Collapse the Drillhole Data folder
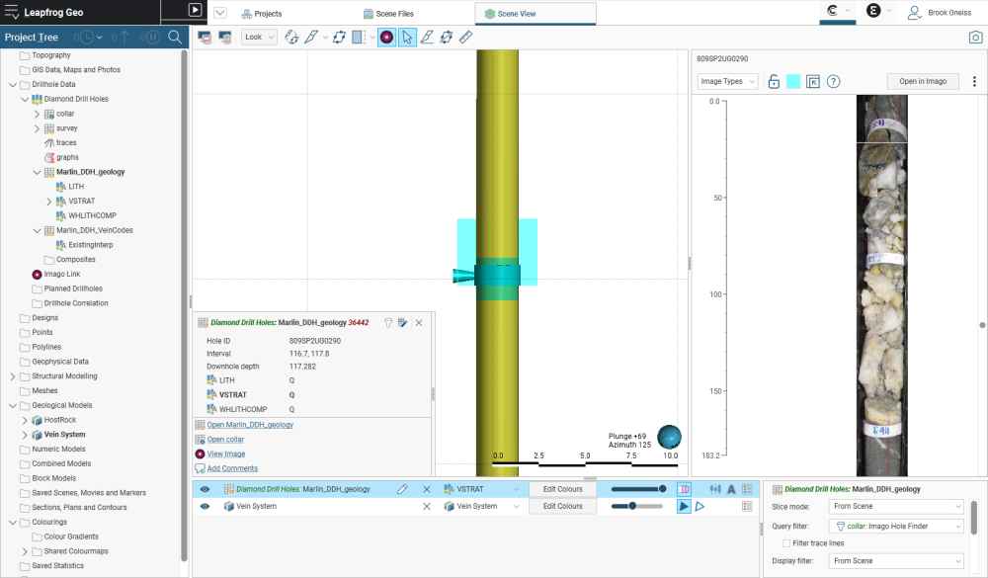Screen dimensions: 988x578 [x=13, y=84]
